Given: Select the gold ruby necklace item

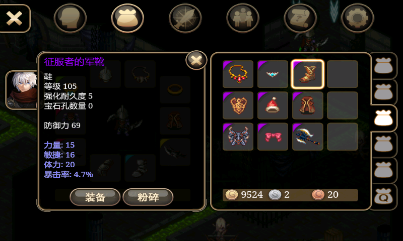Looking at the screenshot, I should (x=238, y=74).
